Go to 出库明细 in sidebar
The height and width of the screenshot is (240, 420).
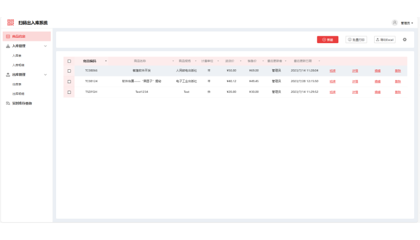click(18, 93)
